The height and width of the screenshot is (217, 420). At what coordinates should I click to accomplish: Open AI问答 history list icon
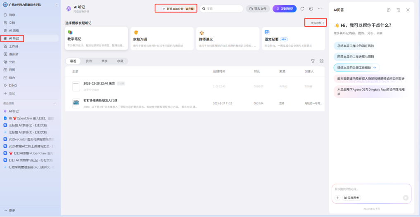[398, 10]
